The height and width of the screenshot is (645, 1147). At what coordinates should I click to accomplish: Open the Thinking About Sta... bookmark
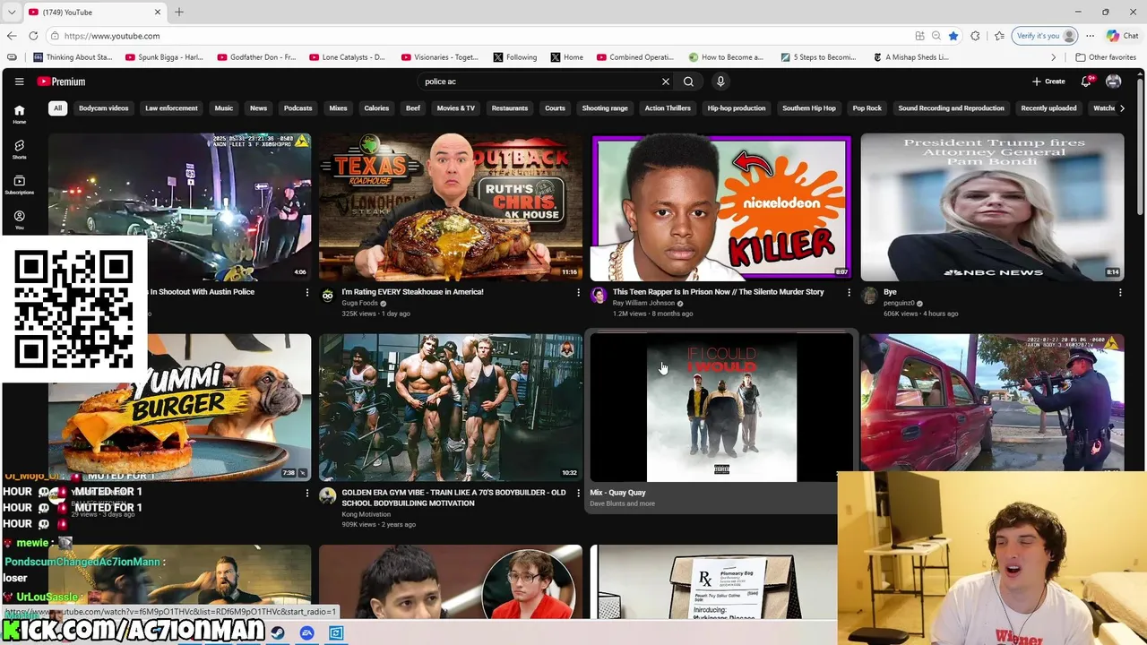coord(72,57)
